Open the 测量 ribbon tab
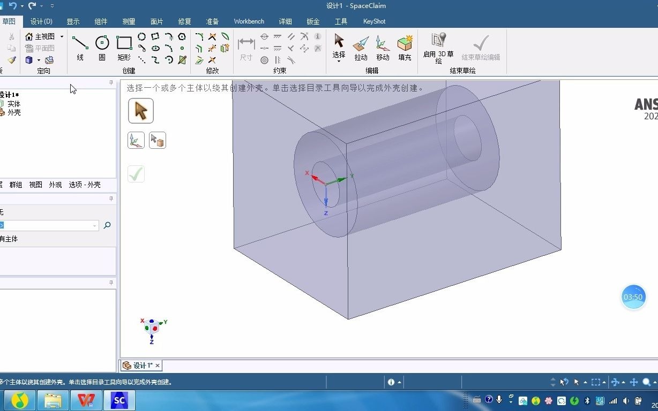 tap(129, 21)
